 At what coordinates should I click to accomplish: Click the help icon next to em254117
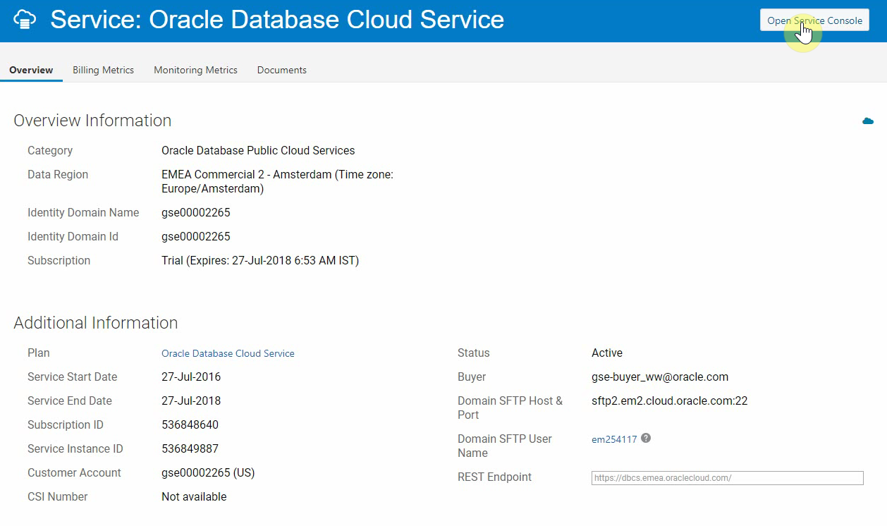click(x=646, y=438)
